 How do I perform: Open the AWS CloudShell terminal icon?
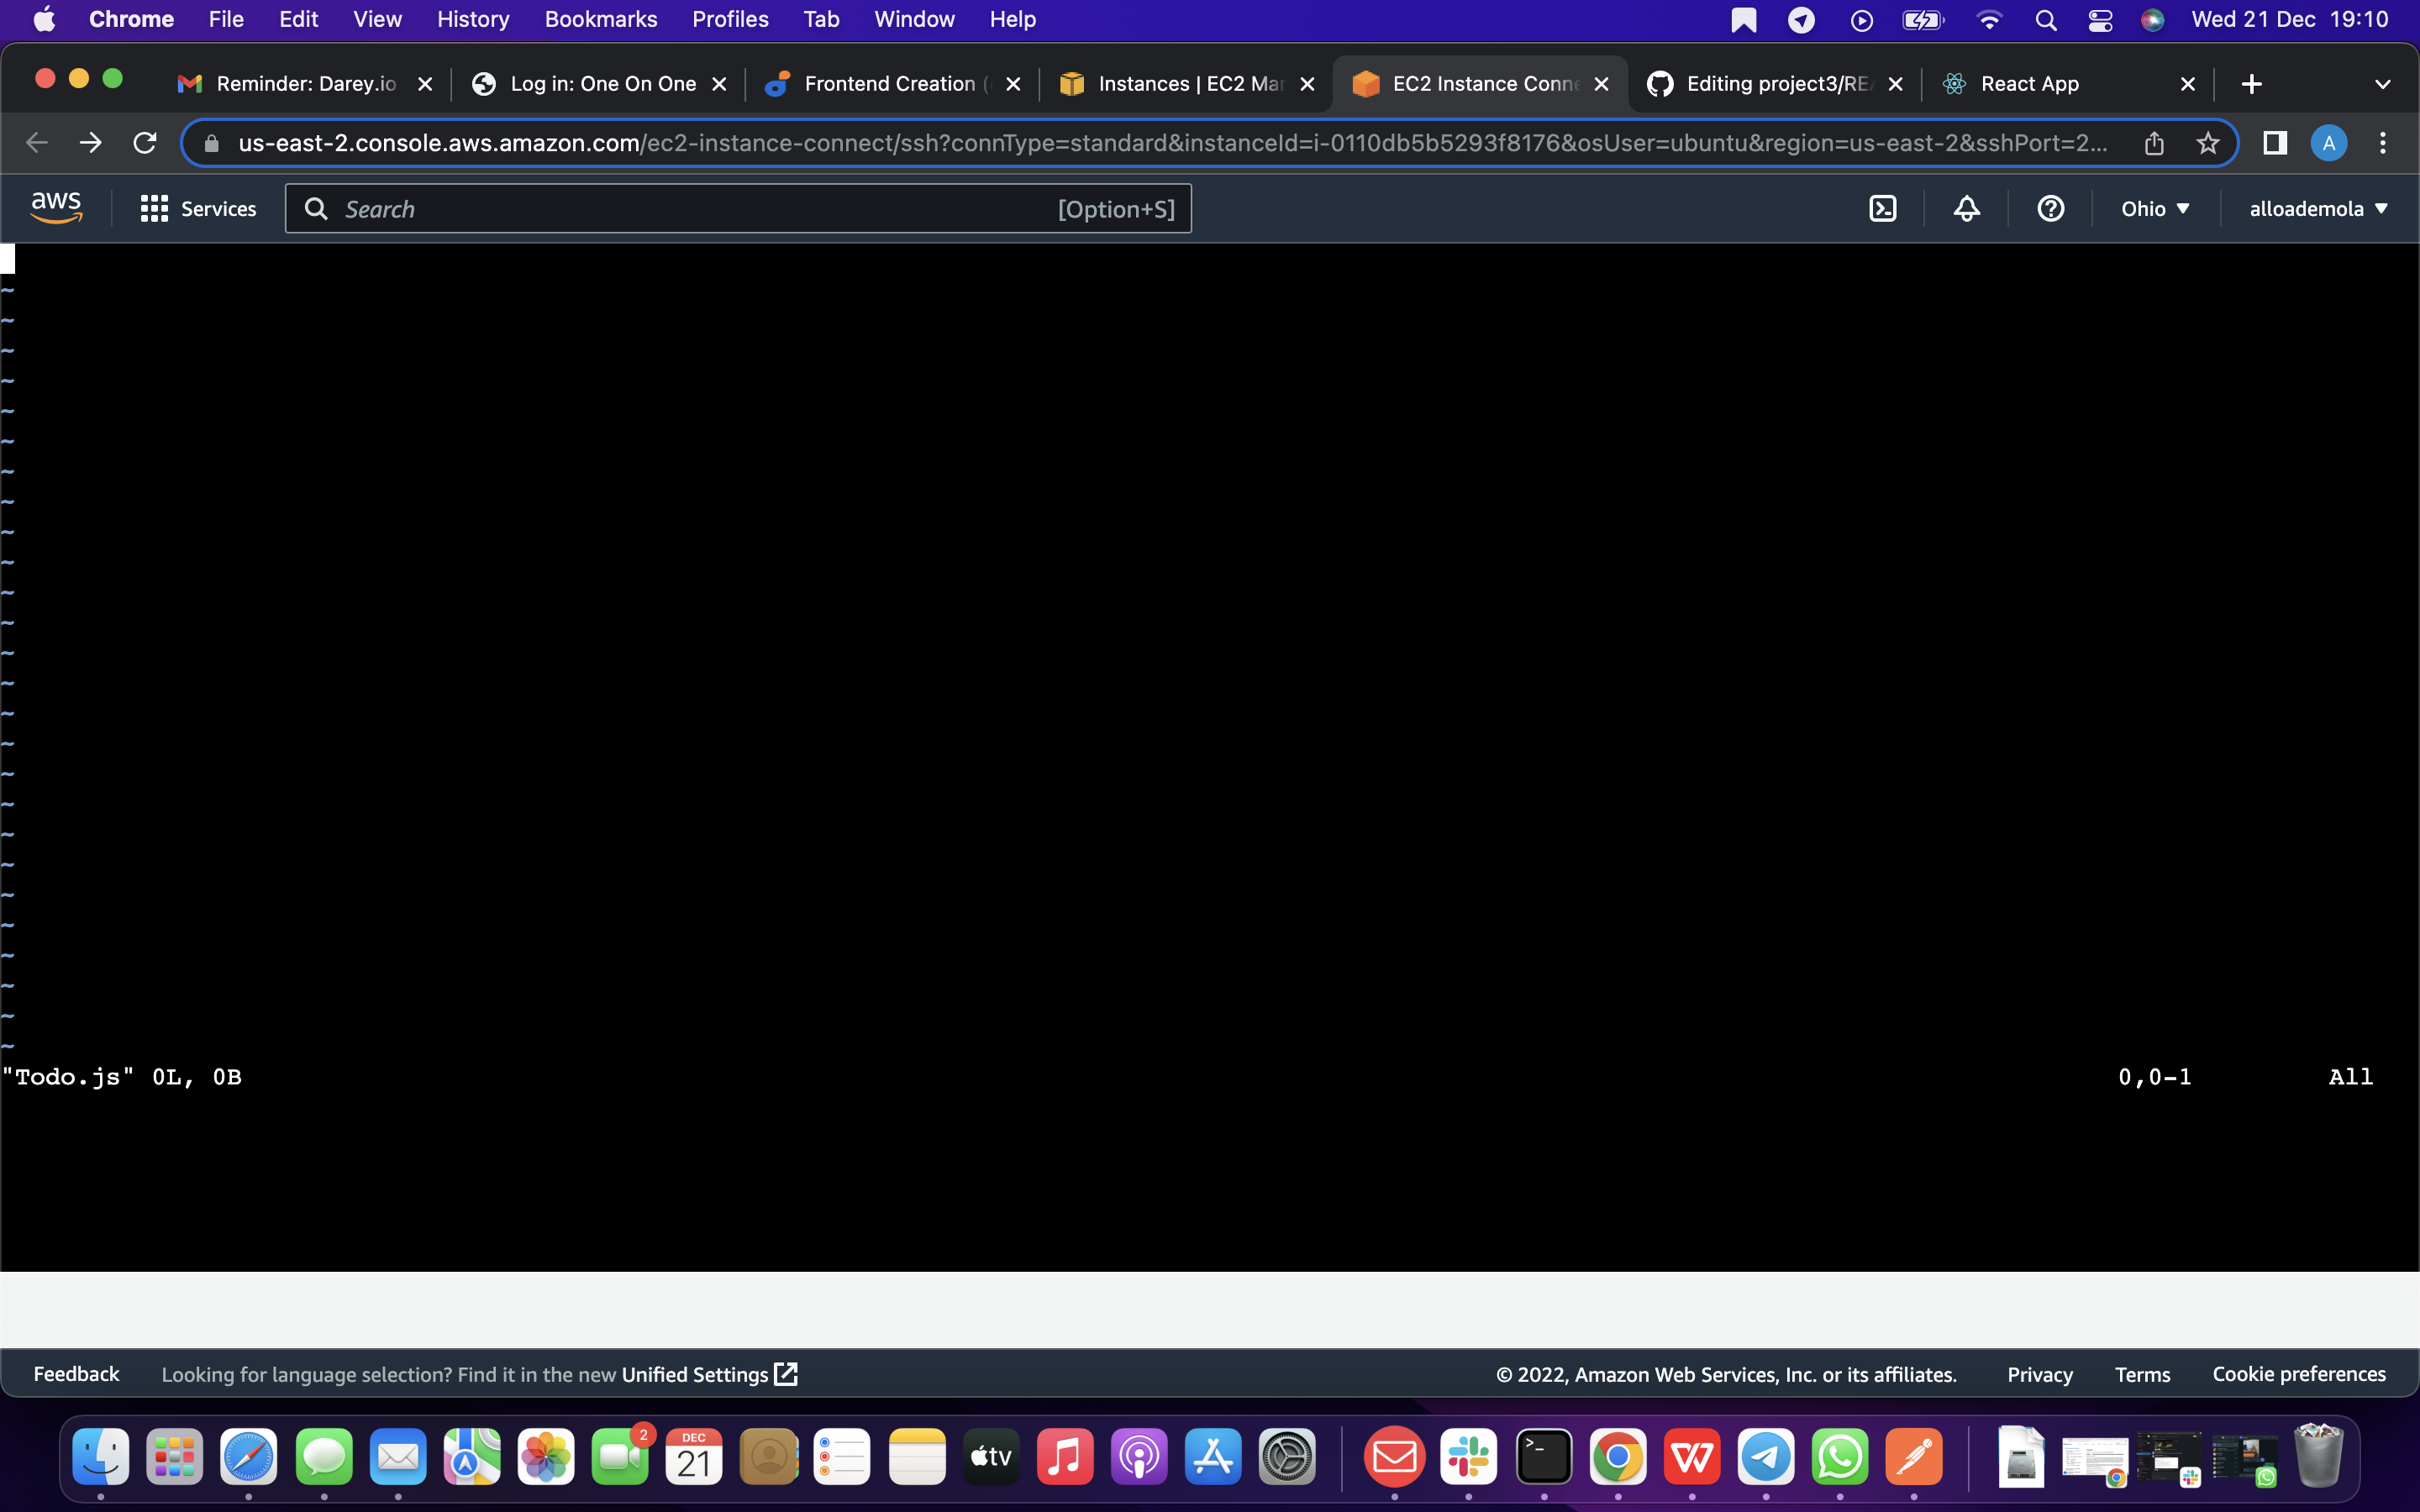(x=1883, y=208)
